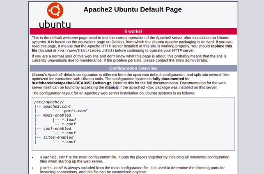The width and height of the screenshot is (264, 174).
Task: Click the *.load tree entry
Action: pos(69,120)
